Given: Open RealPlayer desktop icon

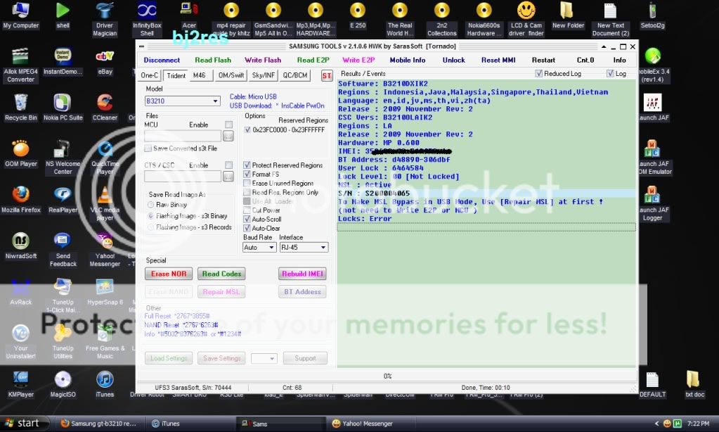Looking at the screenshot, I should (63, 200).
